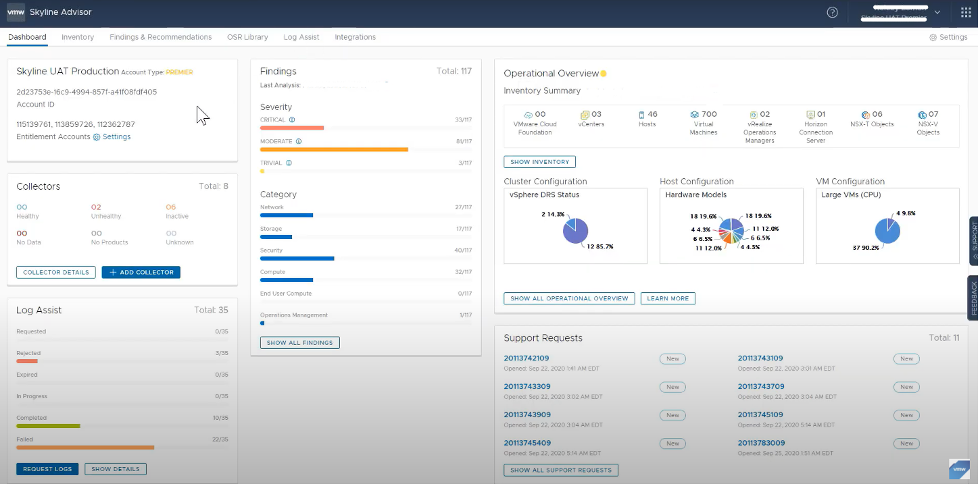Open the Findings & Recommendations tab
Image resolution: width=980 pixels, height=486 pixels.
pyautogui.click(x=160, y=37)
